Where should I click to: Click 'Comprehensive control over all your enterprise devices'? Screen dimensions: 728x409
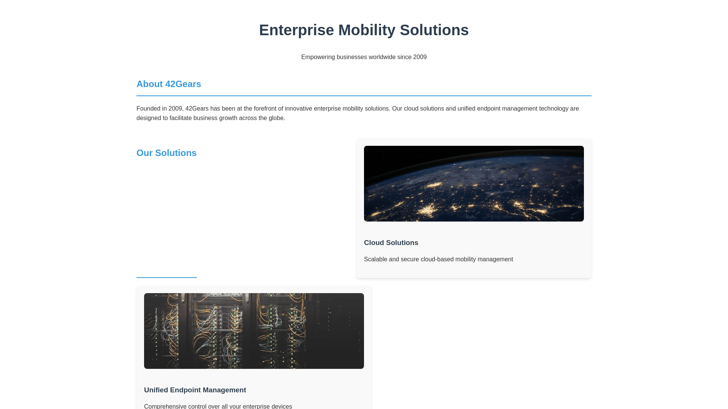coord(218,406)
